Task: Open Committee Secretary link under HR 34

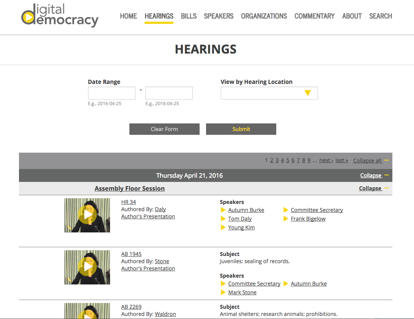Action: [317, 210]
